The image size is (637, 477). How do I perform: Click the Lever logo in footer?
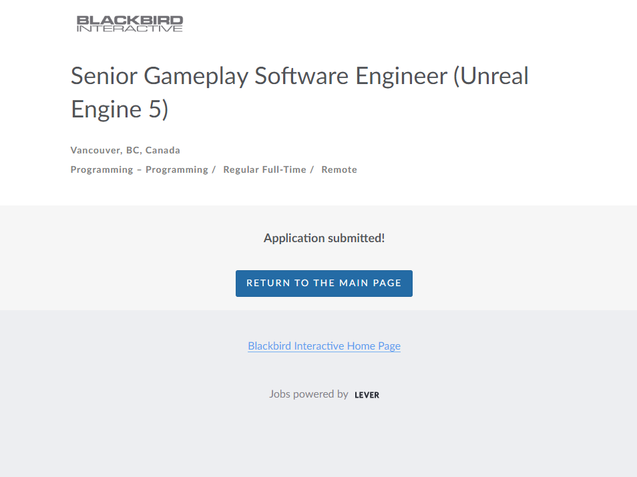pos(367,395)
